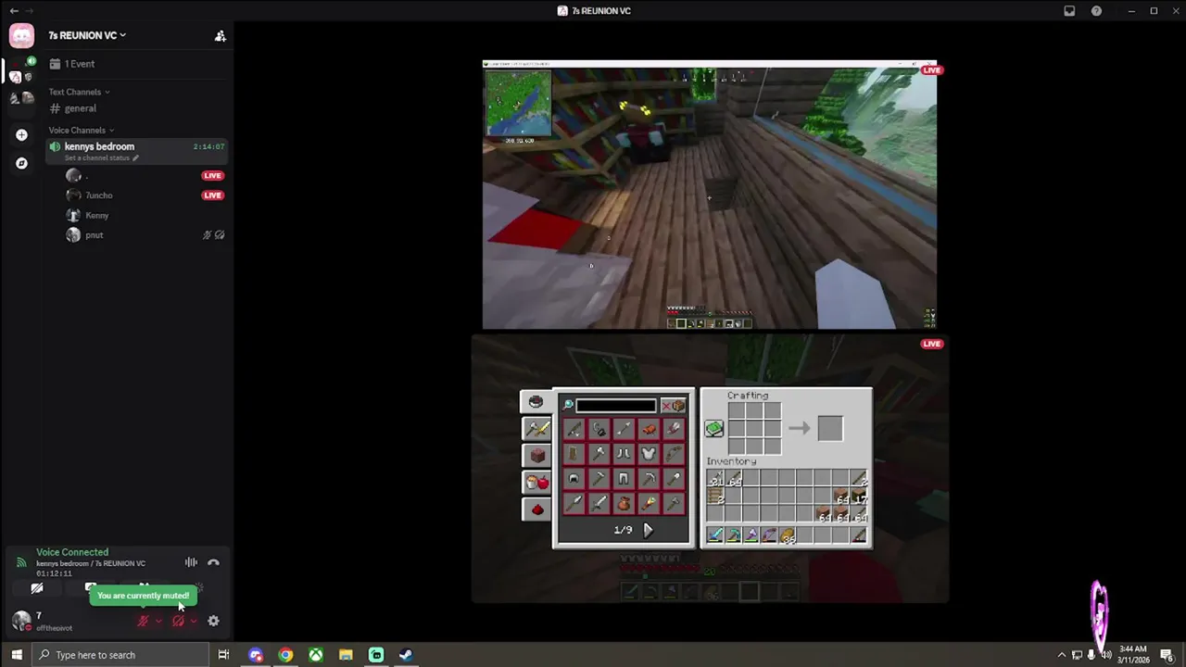Open Discord icon on taskbar
Screen dimensions: 1186x667
pos(256,655)
